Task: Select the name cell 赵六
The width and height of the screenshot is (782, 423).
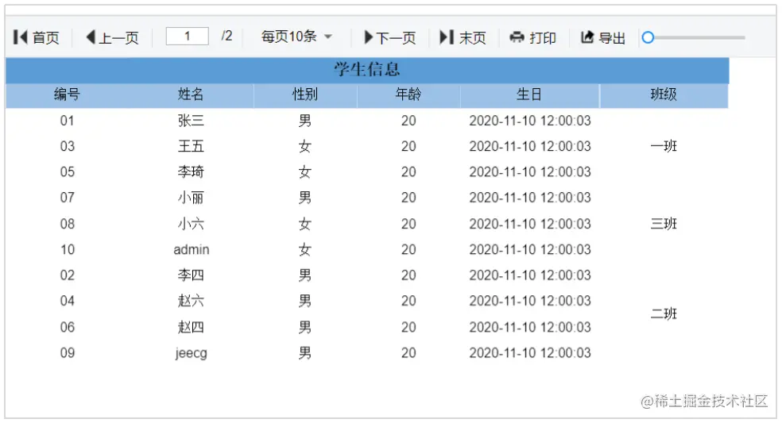Action: pyautogui.click(x=191, y=301)
